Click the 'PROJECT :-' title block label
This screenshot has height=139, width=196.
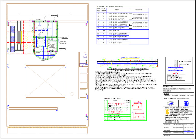(168, 87)
